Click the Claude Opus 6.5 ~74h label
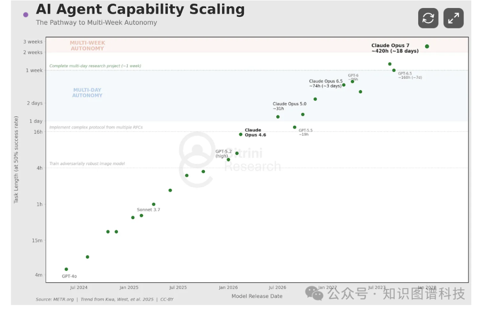The image size is (481, 313). 326,83
